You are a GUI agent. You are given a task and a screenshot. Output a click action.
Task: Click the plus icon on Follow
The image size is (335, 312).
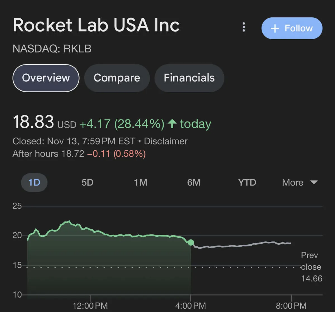pyautogui.click(x=275, y=28)
